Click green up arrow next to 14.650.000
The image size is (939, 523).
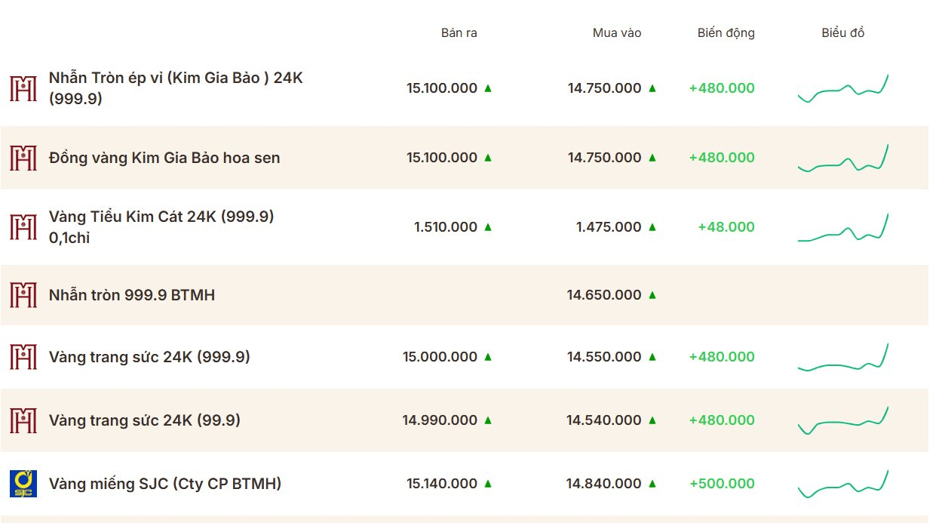point(652,295)
